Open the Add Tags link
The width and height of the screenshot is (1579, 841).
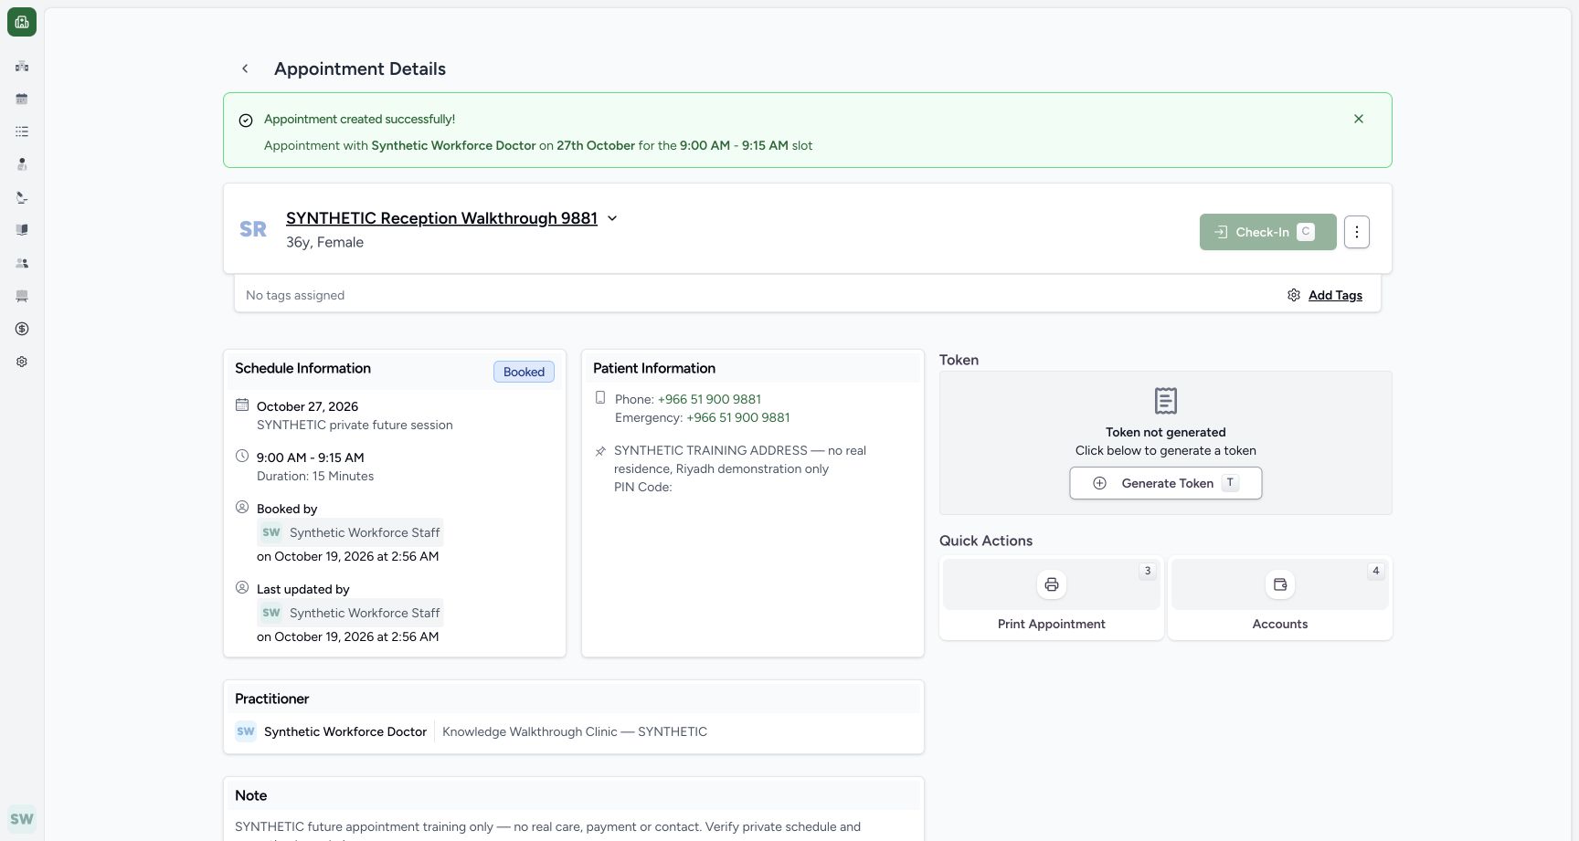tap(1335, 295)
